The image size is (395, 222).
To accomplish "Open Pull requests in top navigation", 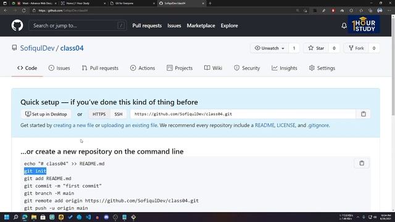I will point(147,26).
